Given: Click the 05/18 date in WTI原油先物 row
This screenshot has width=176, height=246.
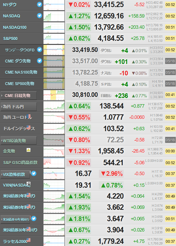Looking at the screenshot, I should click(170, 140).
